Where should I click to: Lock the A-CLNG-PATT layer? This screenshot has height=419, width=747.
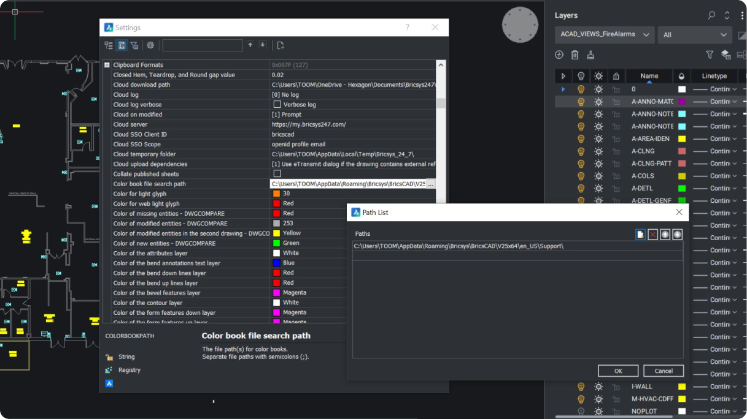click(x=616, y=164)
